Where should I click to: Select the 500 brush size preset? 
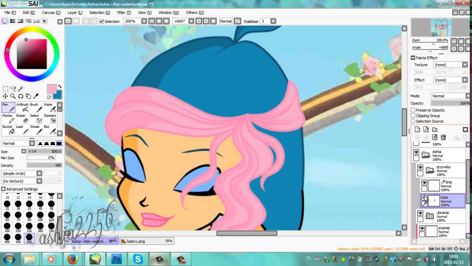[29, 238]
